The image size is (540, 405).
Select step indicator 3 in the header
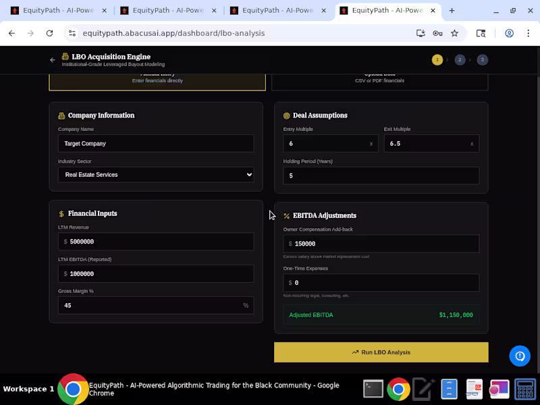pyautogui.click(x=482, y=59)
